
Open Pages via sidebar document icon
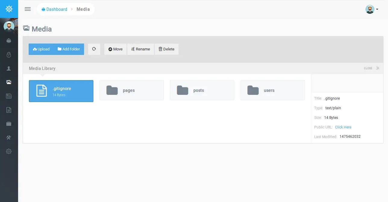point(9,110)
